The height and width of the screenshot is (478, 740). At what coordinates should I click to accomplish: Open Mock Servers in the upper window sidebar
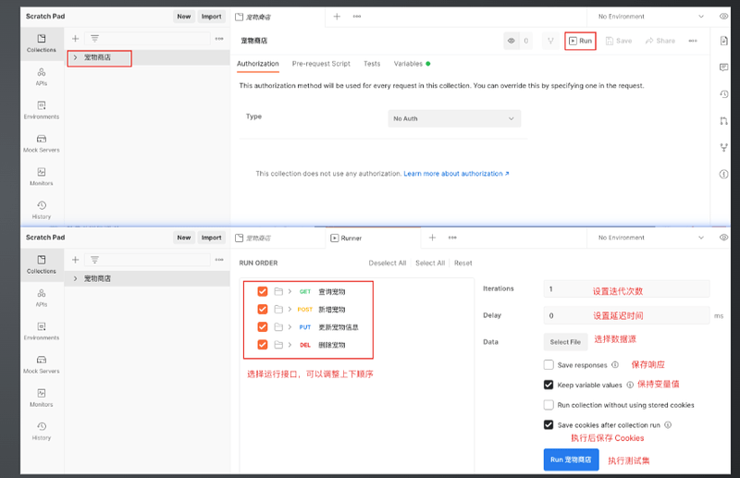point(42,143)
